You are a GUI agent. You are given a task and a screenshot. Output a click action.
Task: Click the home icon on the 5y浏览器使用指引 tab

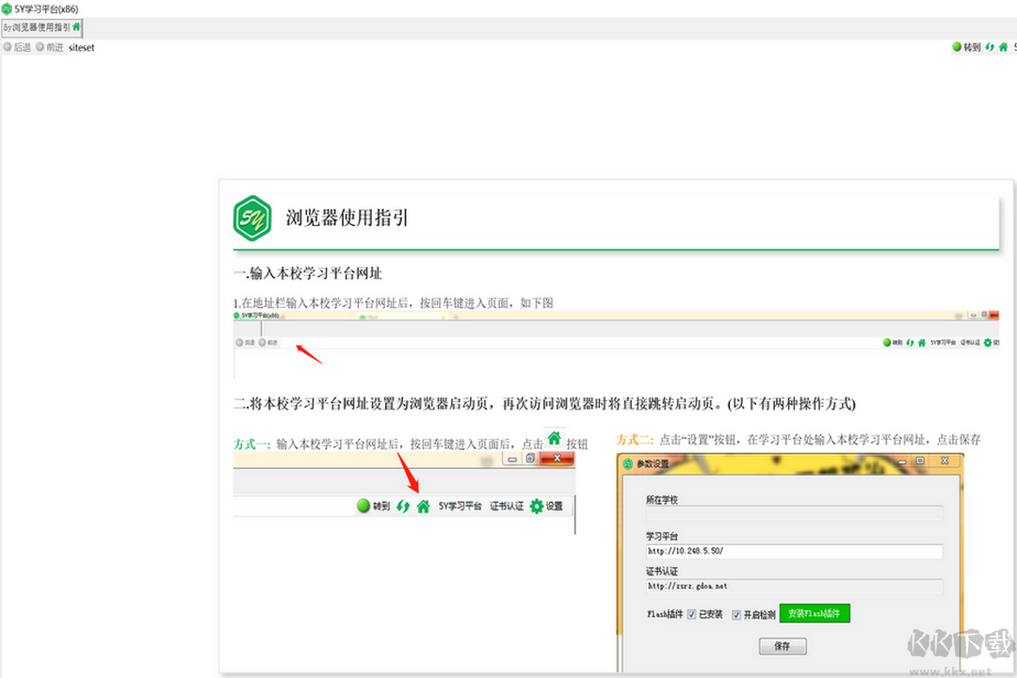[x=76, y=27]
